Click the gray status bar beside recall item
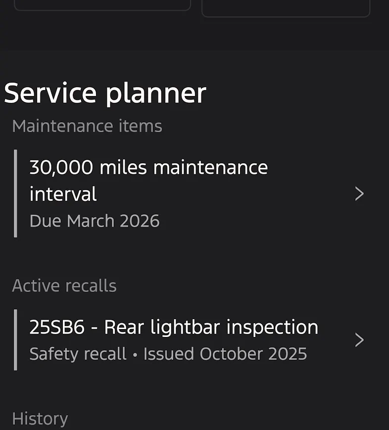Screen dimensions: 389x430 pyautogui.click(x=15, y=340)
